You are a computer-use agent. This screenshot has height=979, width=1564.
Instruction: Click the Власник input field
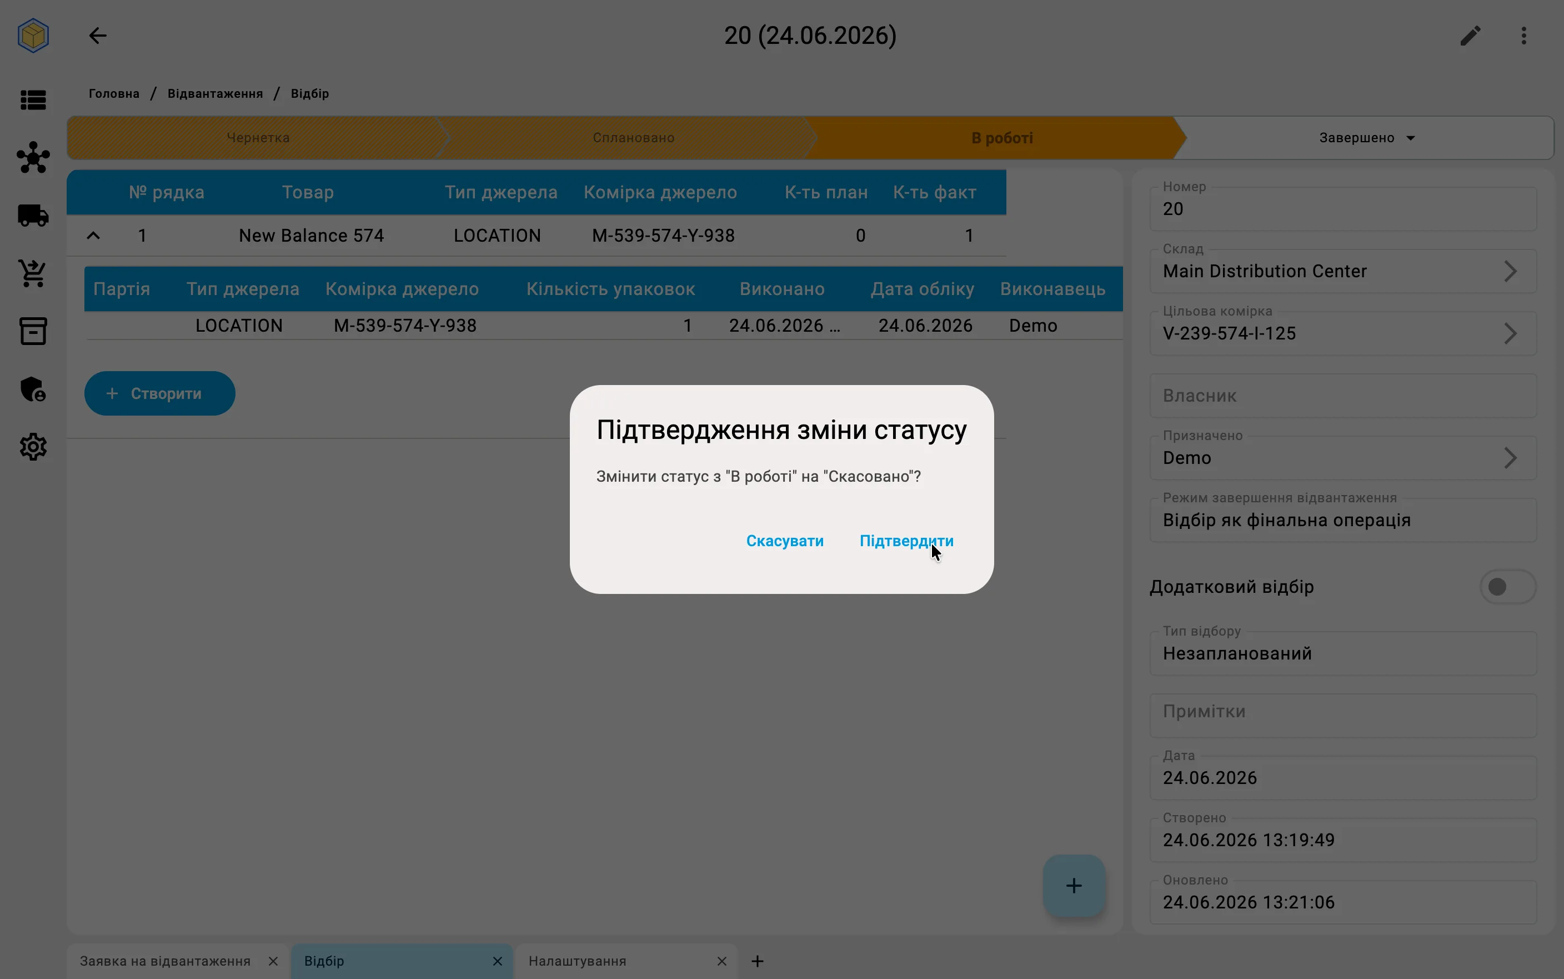coord(1343,396)
